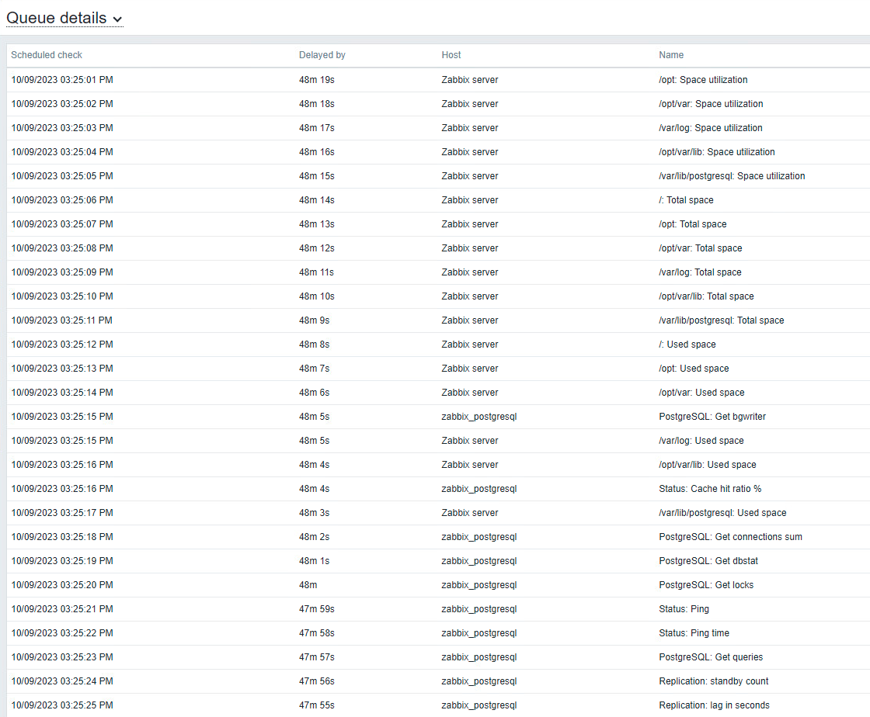
Task: Click delay value '48m 3s'
Action: 314,513
